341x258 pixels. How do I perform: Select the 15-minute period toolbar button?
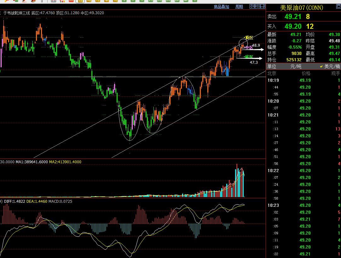coord(151,1)
